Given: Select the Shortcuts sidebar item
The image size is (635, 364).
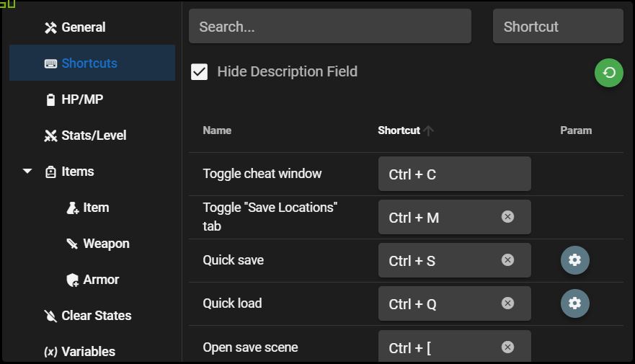Looking at the screenshot, I should coord(89,63).
